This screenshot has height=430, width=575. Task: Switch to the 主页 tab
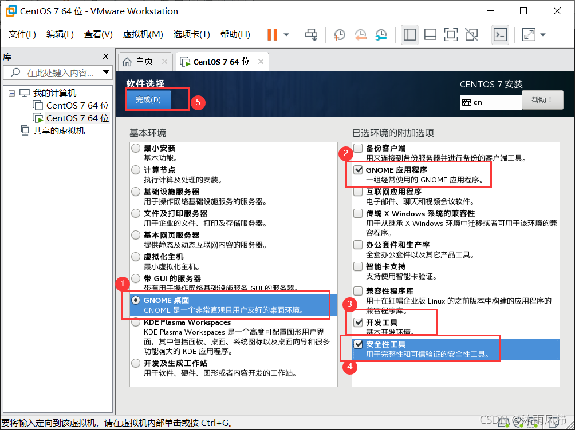point(144,62)
